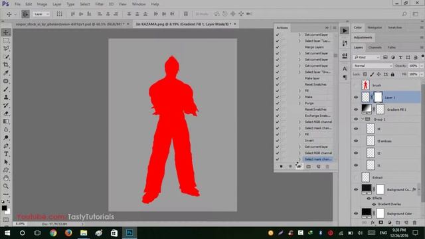
Task: Open the Filter menu
Action: (x=99, y=4)
